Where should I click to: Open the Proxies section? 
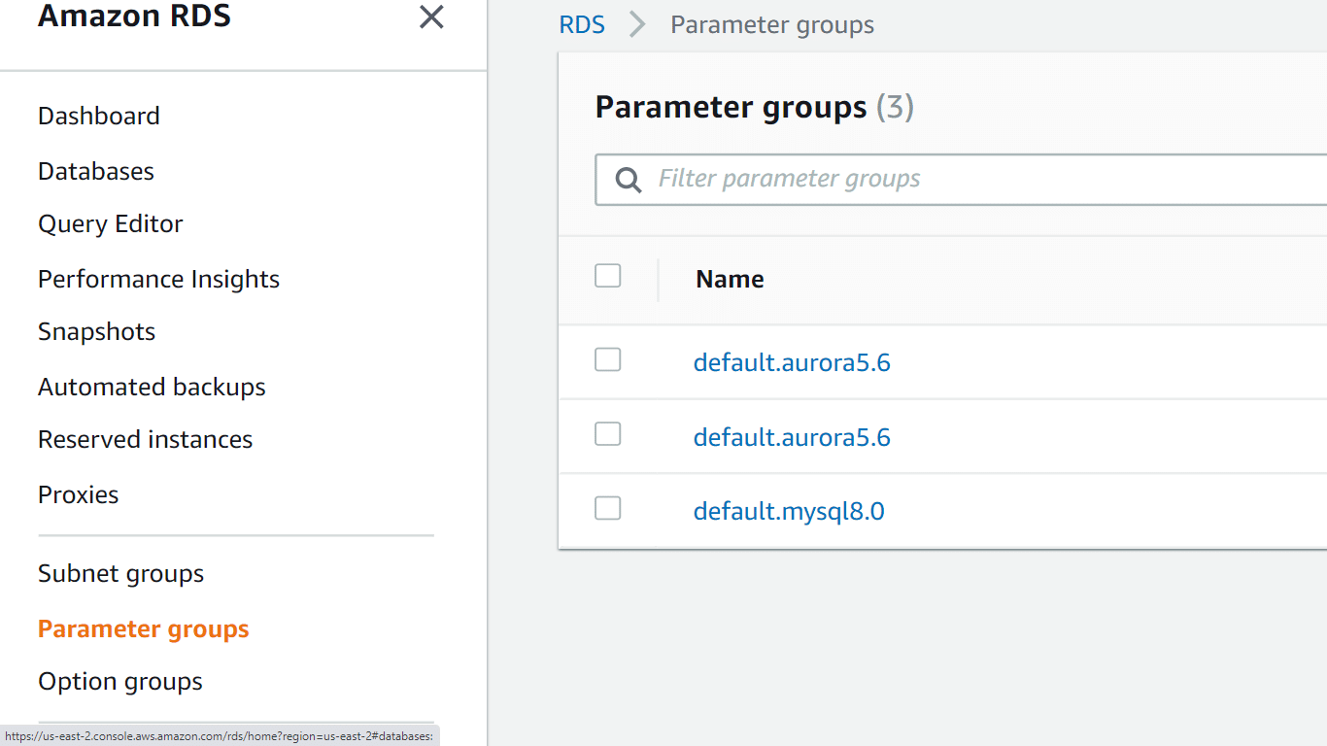[x=78, y=494]
